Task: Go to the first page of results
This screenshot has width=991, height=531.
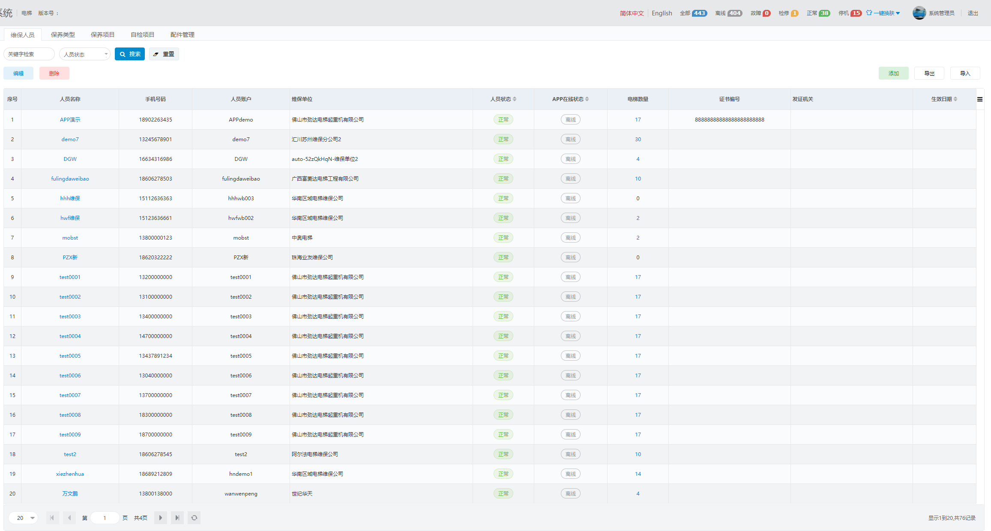Action: point(52,518)
